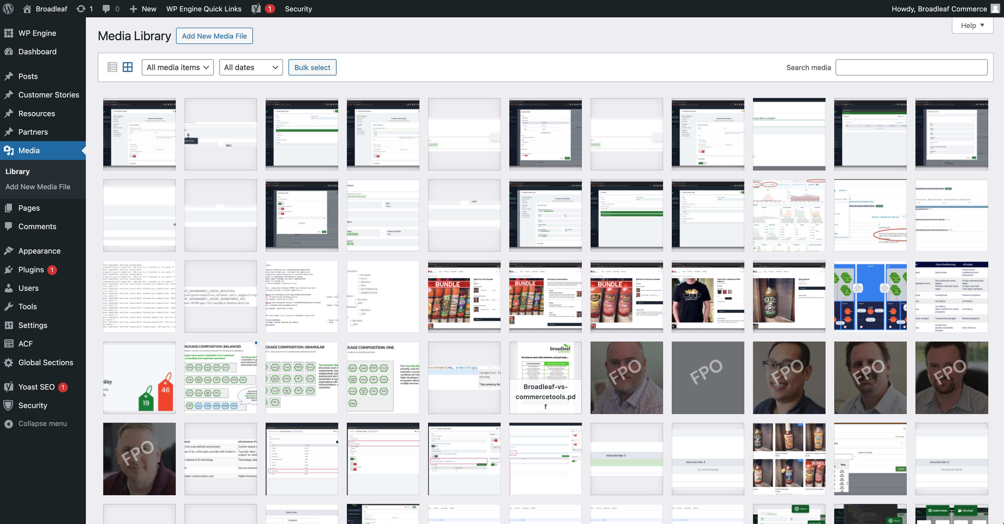Open the red and green price tags thumbnail

pos(139,377)
